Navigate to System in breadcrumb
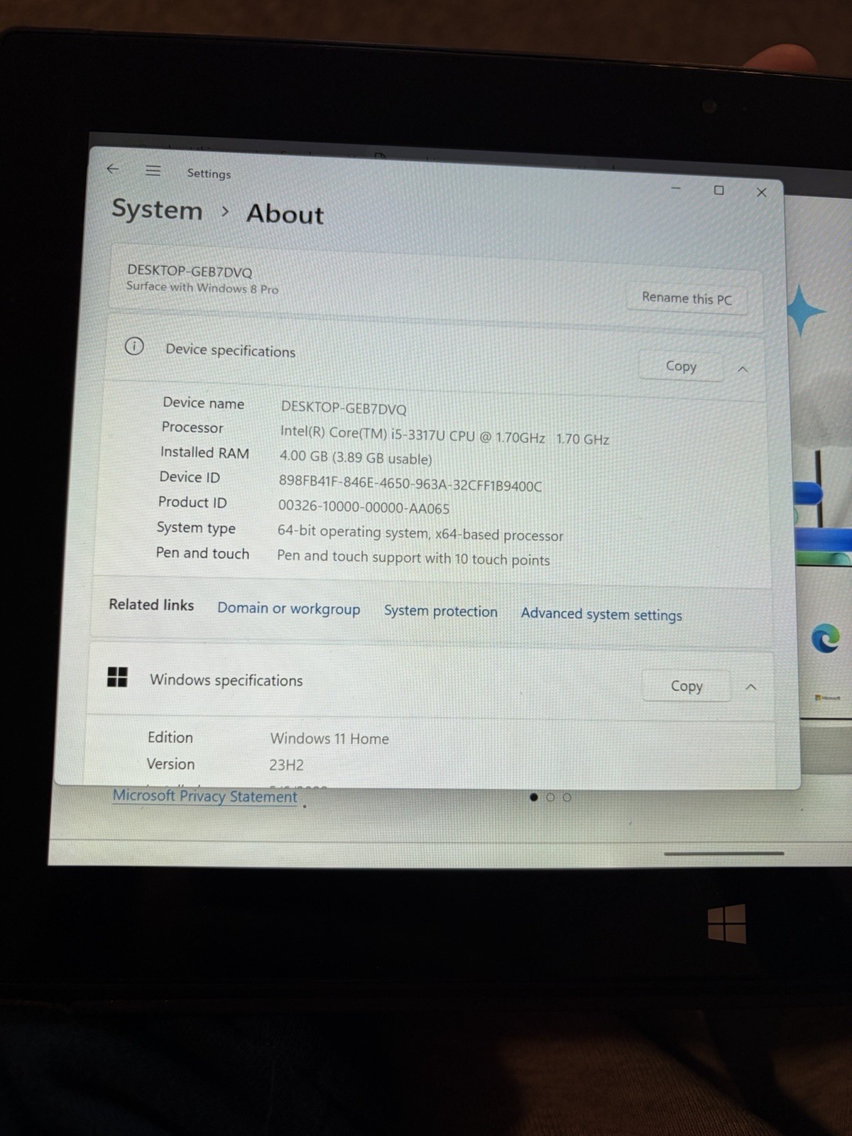852x1136 pixels. tap(157, 210)
